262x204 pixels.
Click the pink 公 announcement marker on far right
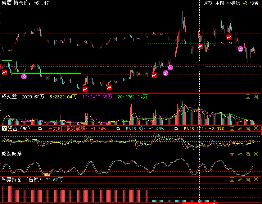tap(240, 49)
